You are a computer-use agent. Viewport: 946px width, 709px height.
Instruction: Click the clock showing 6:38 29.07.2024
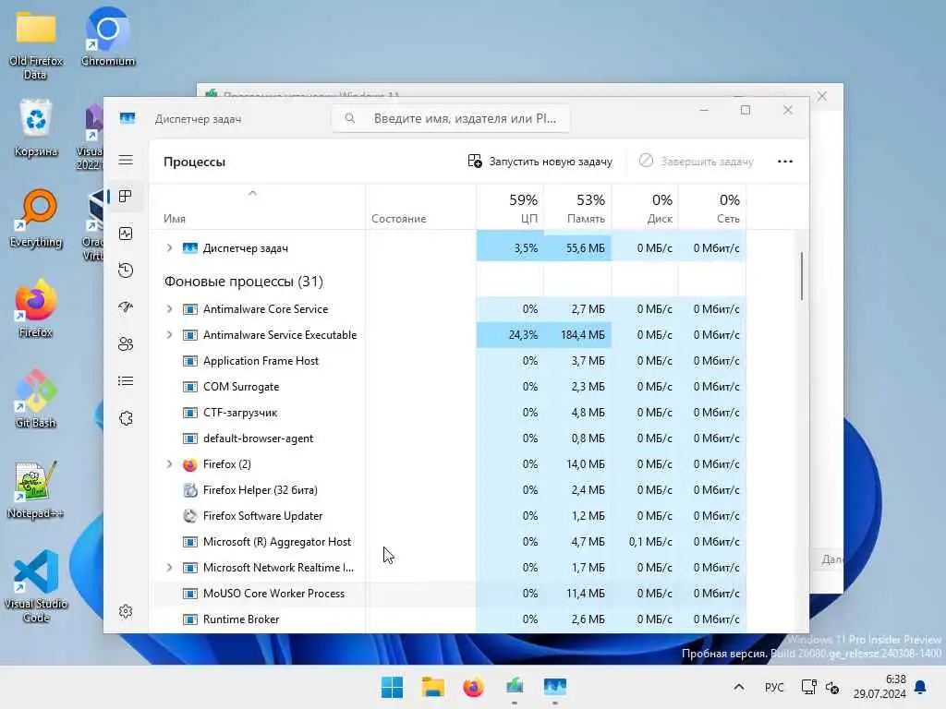[879, 687]
